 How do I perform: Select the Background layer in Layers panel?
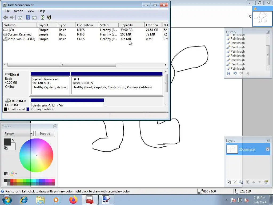point(248,149)
